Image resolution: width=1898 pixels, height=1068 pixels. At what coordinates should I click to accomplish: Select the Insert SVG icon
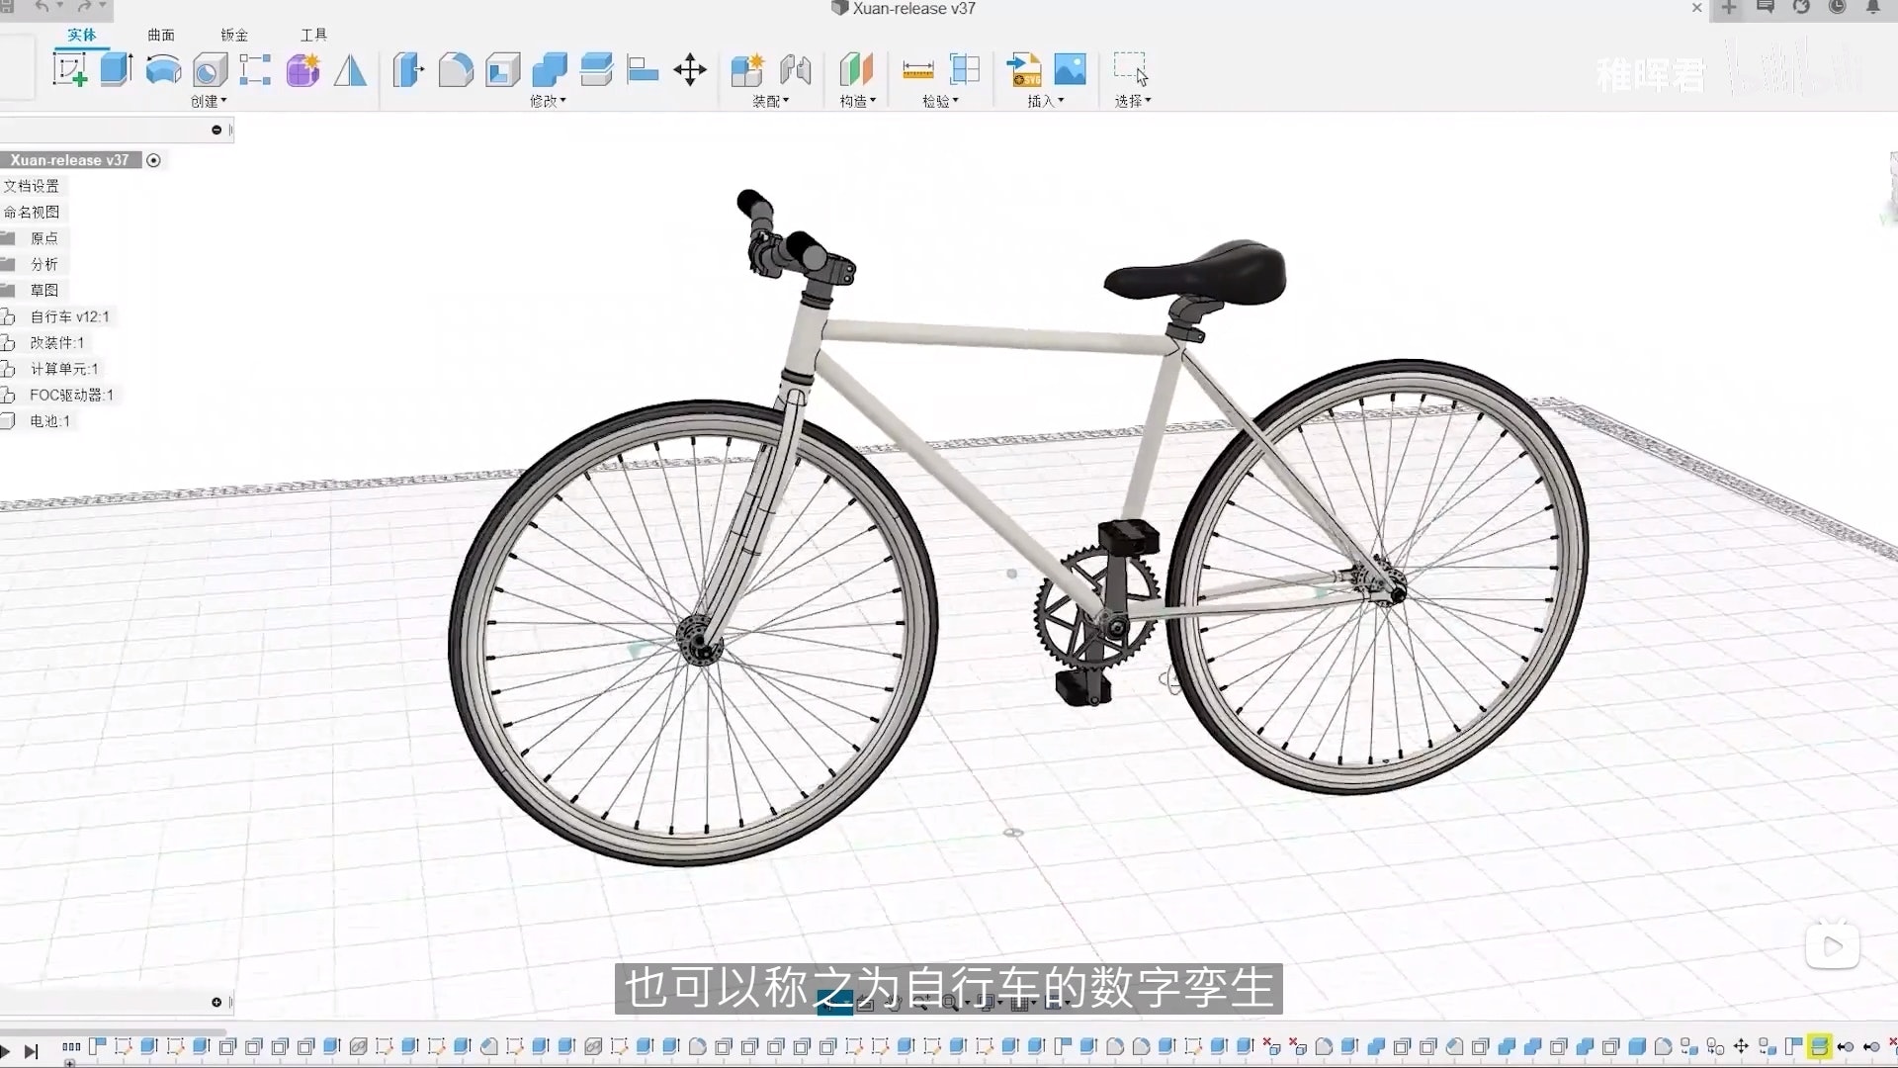(x=1024, y=70)
